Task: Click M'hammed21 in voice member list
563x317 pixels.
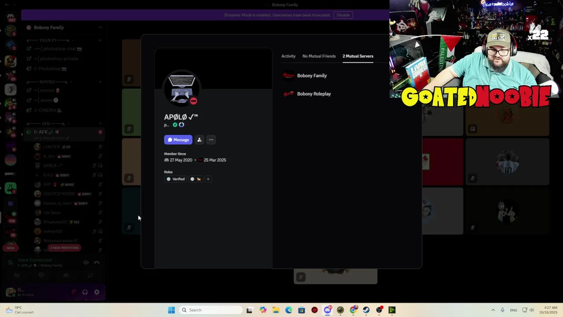Action: click(68, 222)
